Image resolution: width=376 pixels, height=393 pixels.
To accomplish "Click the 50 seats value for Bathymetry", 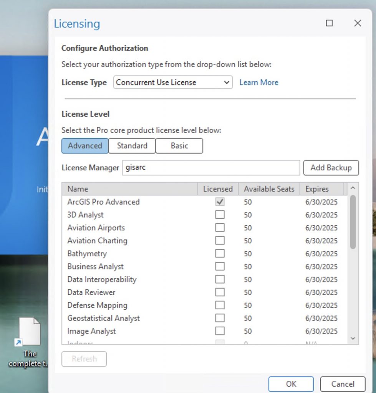I will click(x=248, y=254).
